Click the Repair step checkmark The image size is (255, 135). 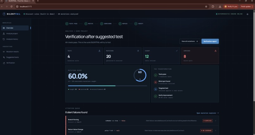(x=120, y=24)
